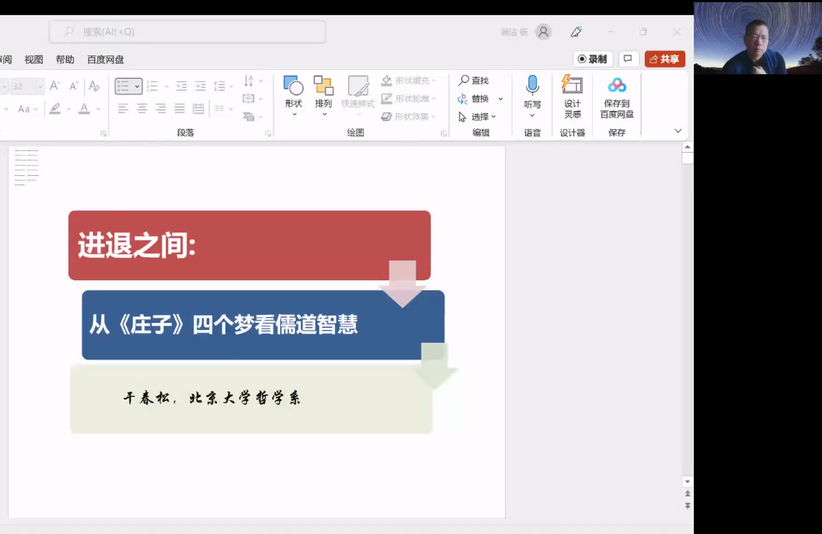Switch to the 百度网盘 ribbon tab
Viewport: 822px width, 534px height.
(x=105, y=60)
